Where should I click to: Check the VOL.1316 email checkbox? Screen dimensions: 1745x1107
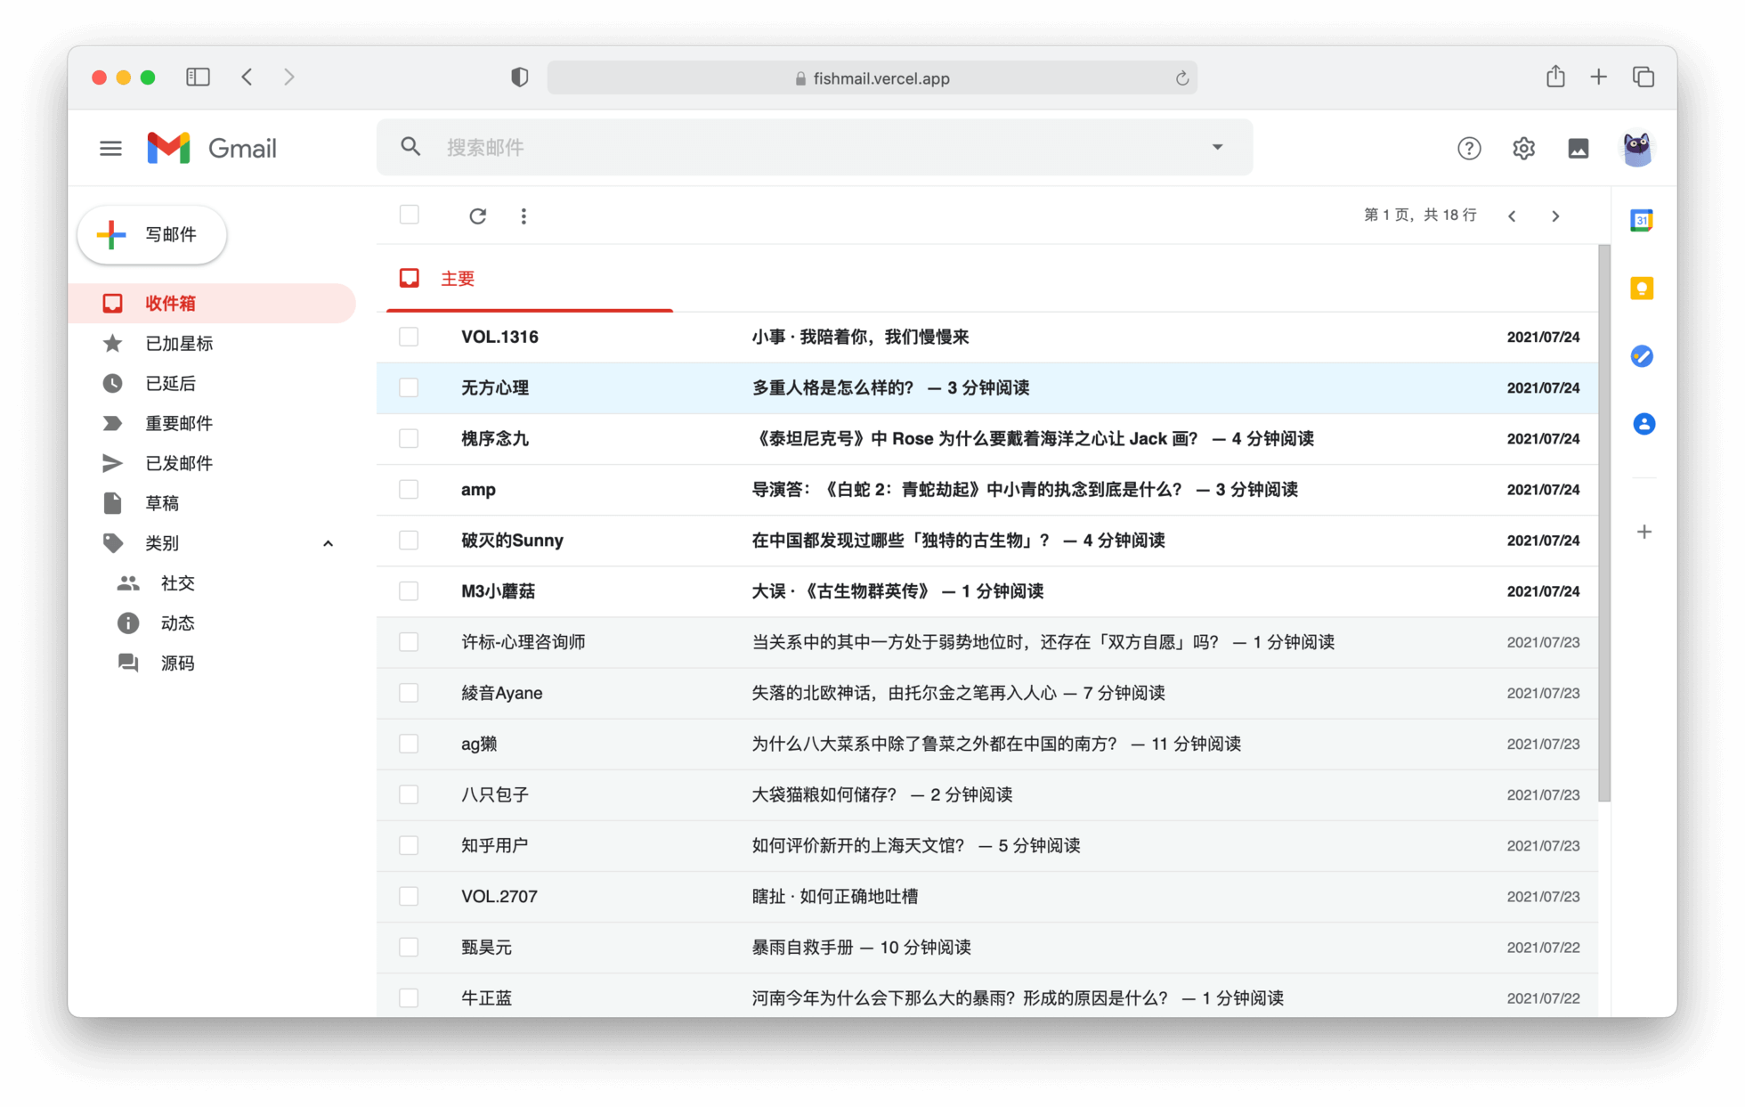pos(409,337)
